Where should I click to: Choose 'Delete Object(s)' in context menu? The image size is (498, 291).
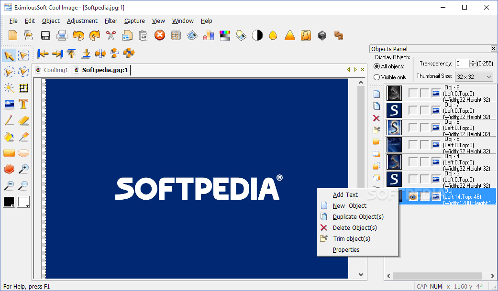(358, 227)
